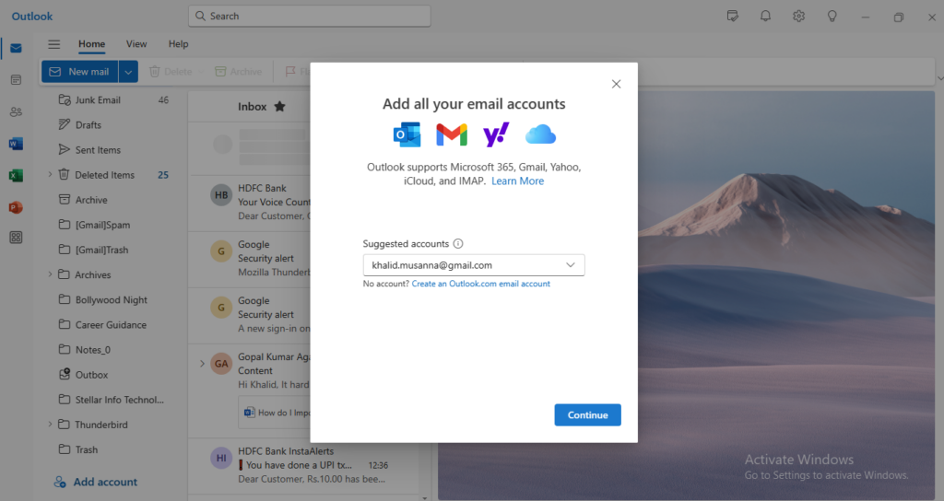The height and width of the screenshot is (501, 944).
Task: Open the notification bell
Action: click(765, 17)
